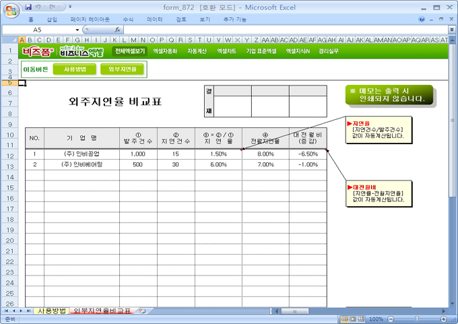
Task: Select the 1,000 order count cell
Action: pyautogui.click(x=138, y=154)
